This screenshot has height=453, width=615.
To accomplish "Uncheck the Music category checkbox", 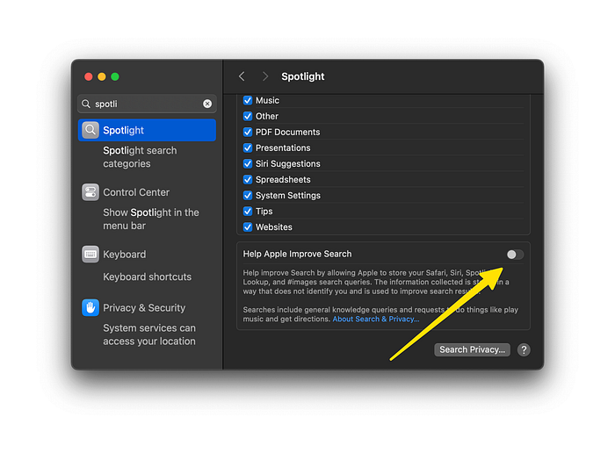I will click(x=248, y=100).
